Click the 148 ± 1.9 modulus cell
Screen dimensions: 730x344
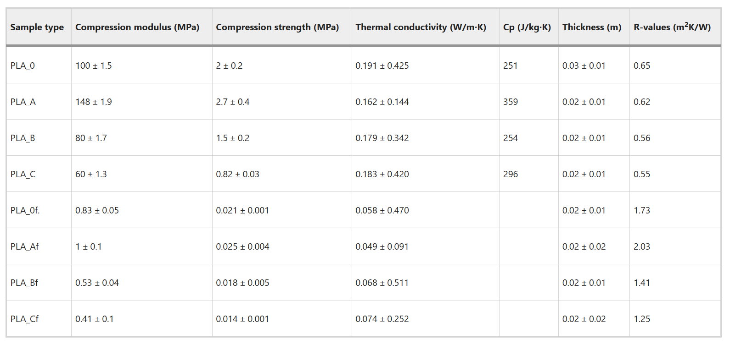point(94,102)
